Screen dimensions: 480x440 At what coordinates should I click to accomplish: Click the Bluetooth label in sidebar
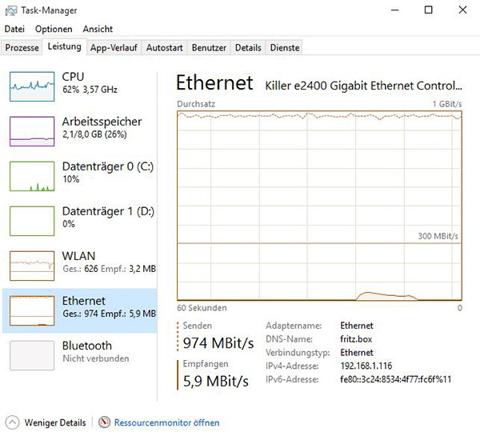coord(87,346)
